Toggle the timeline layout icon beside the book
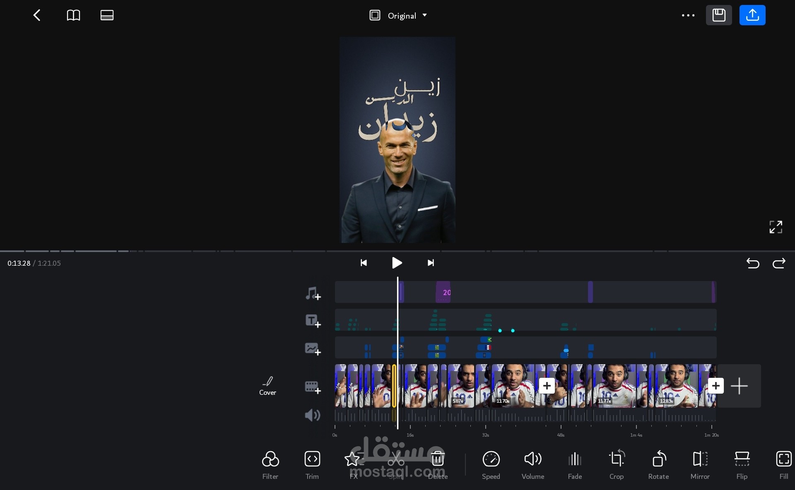 (107, 15)
